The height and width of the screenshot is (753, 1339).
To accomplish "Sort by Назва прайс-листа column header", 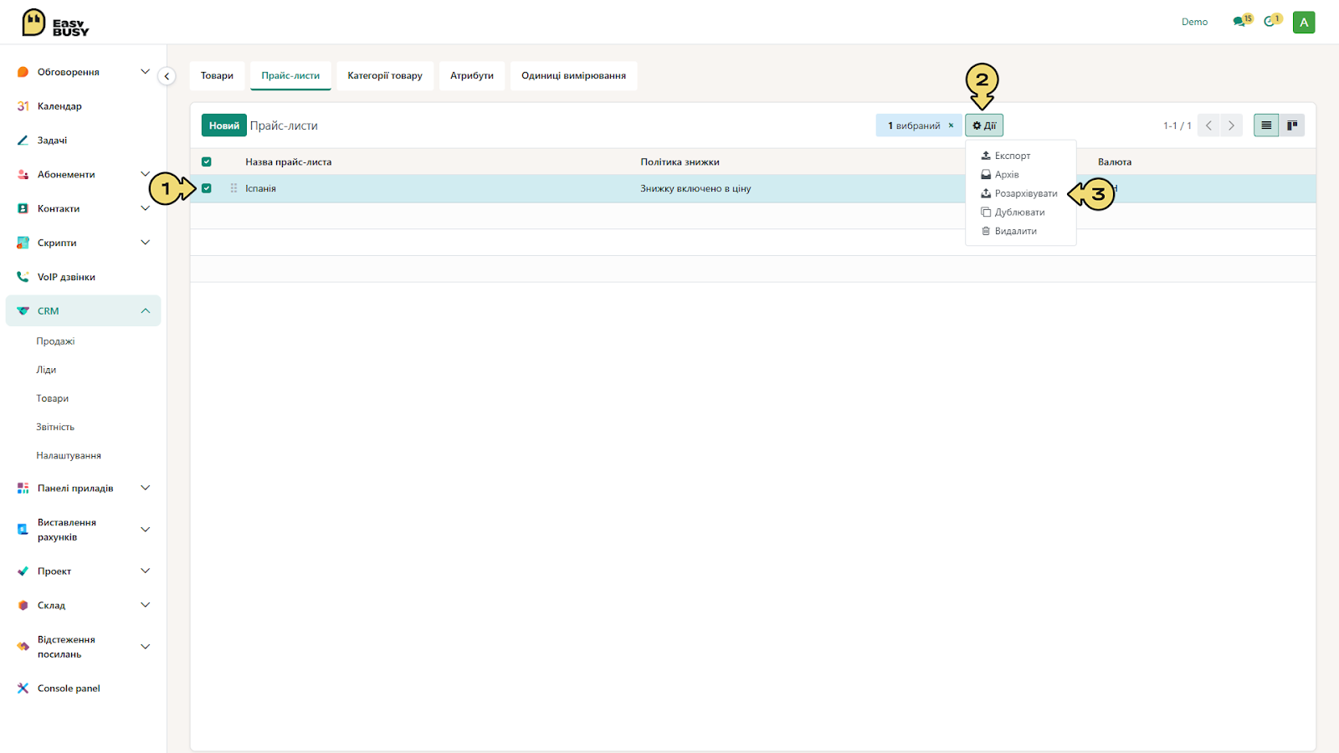I will pyautogui.click(x=289, y=162).
